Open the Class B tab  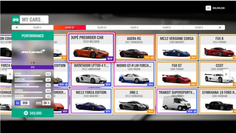pyautogui.click(x=167, y=28)
